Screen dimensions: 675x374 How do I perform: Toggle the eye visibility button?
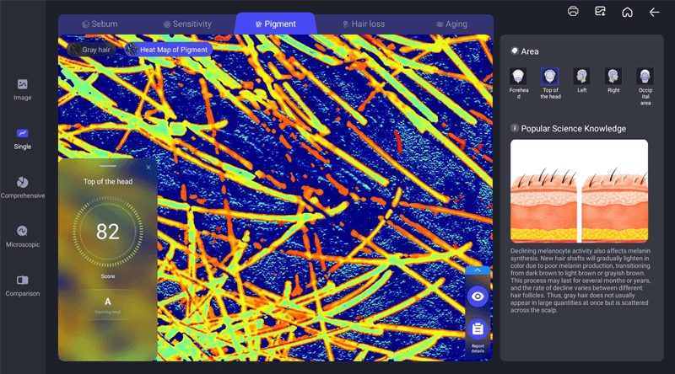coord(478,297)
